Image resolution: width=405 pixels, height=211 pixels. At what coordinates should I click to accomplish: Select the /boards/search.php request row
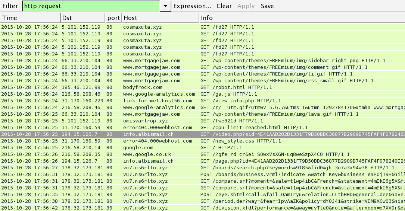pos(202,168)
